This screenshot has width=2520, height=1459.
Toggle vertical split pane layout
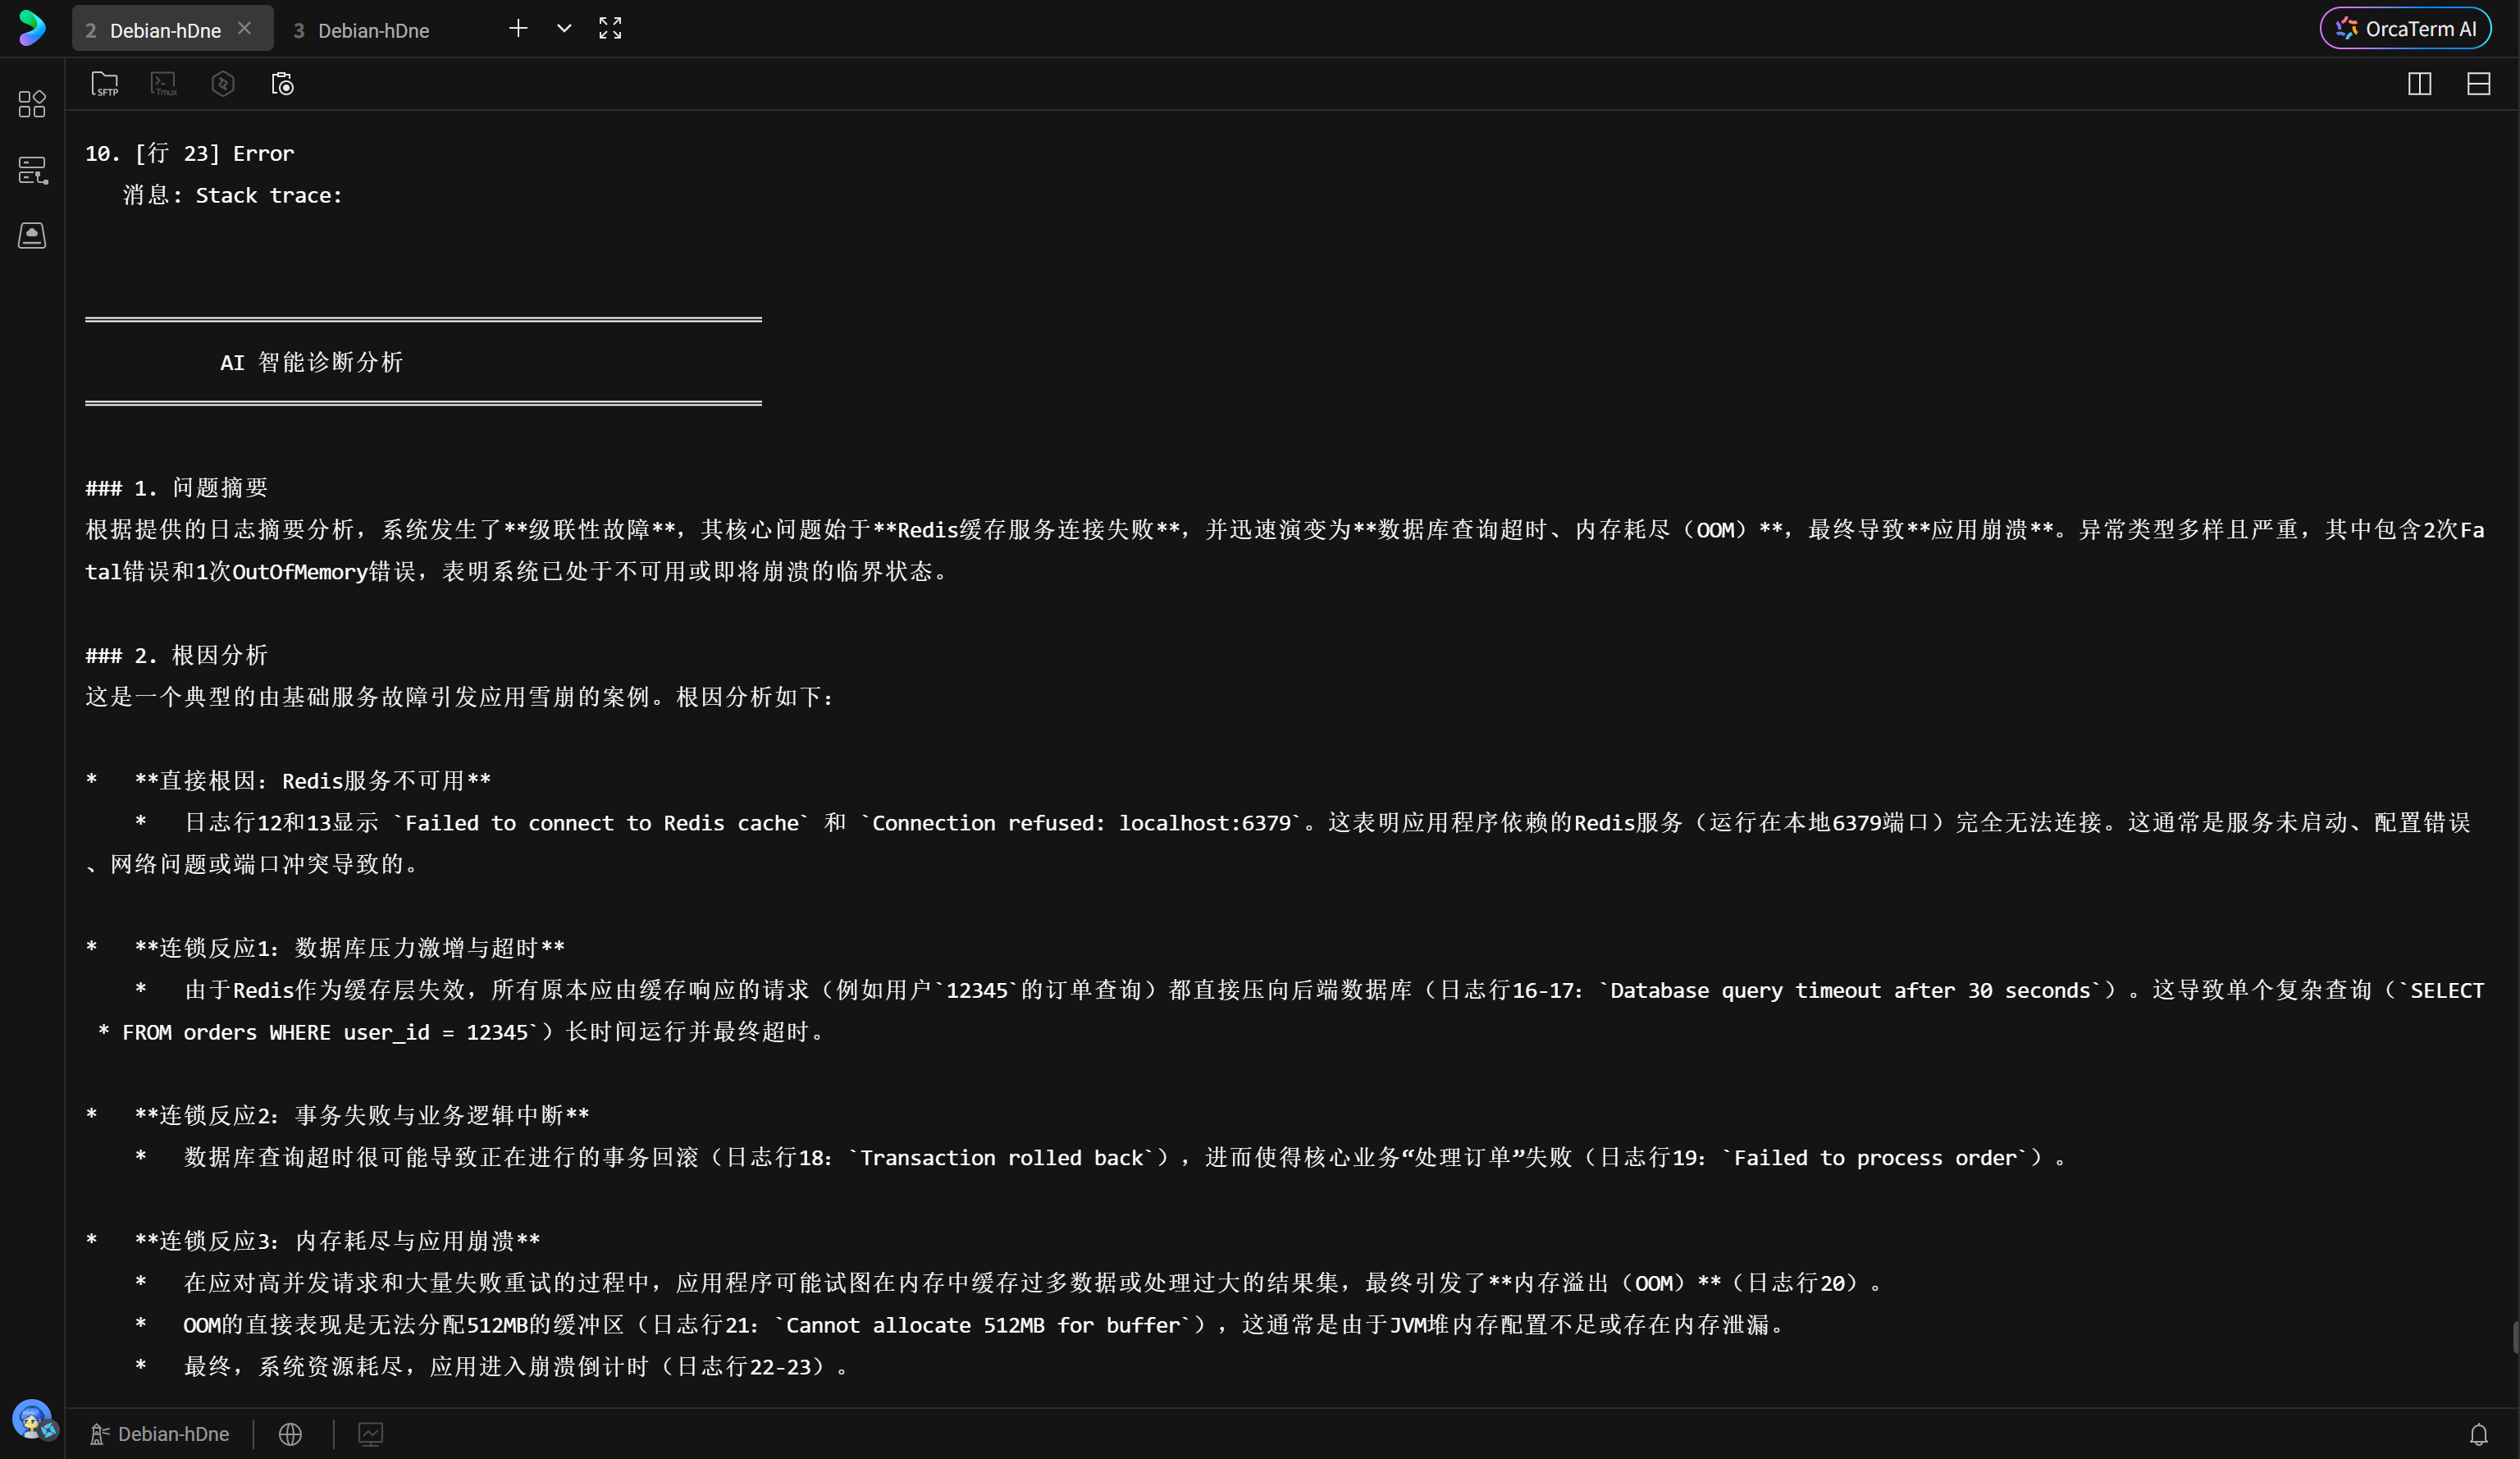2419,84
